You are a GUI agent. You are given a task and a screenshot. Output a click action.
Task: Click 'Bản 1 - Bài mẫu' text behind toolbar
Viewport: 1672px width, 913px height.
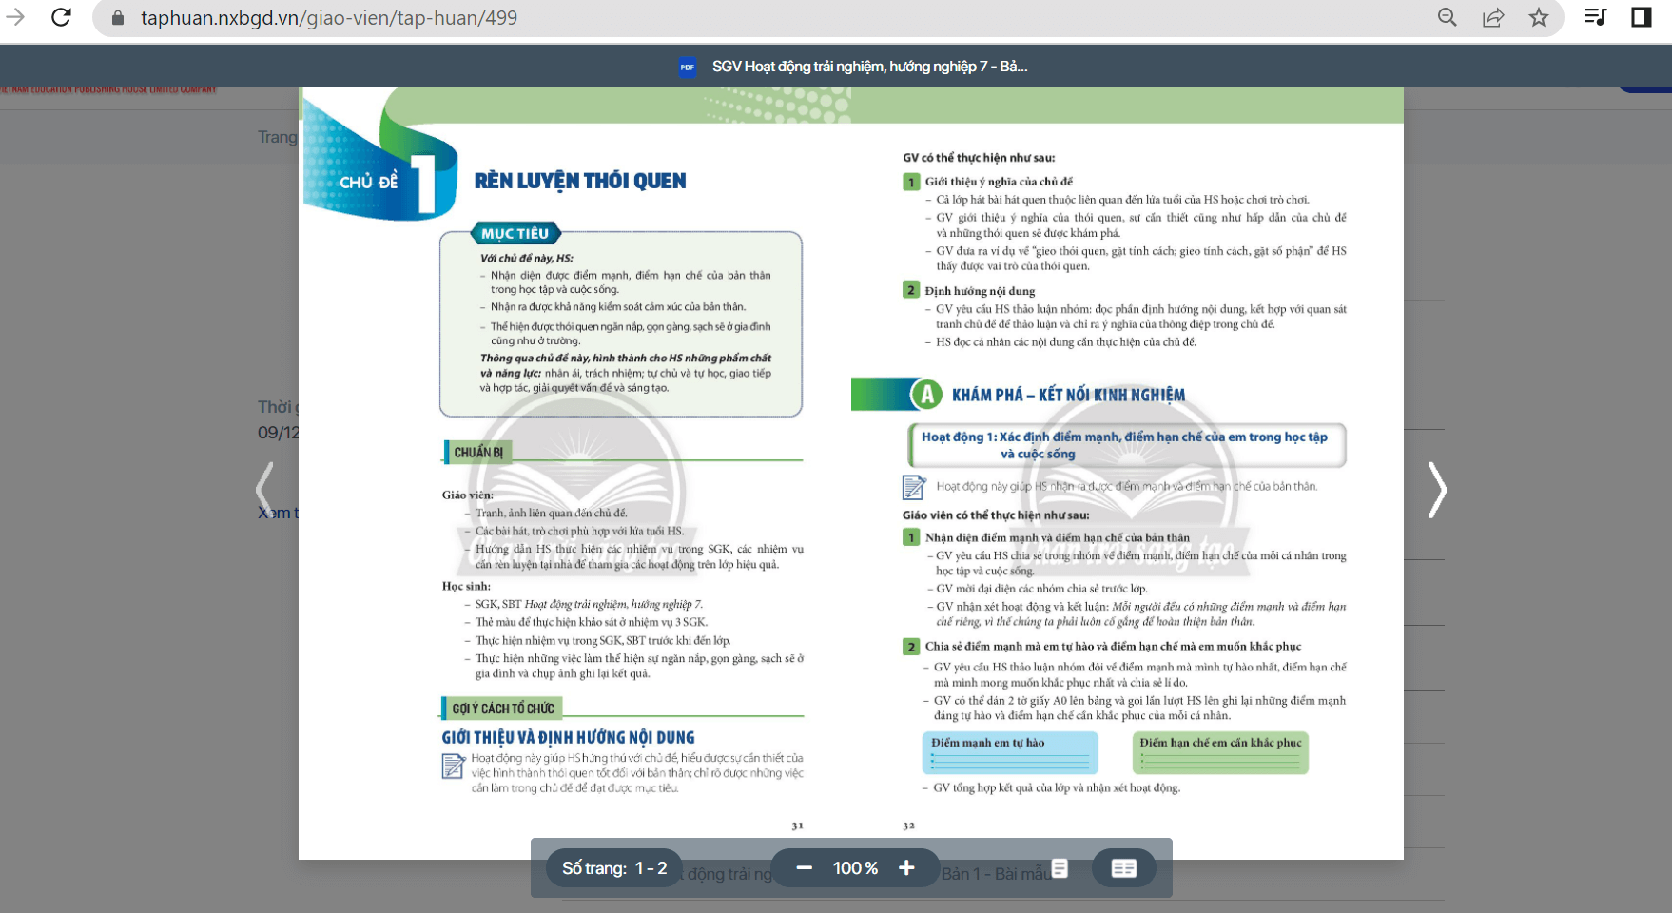coord(995,873)
